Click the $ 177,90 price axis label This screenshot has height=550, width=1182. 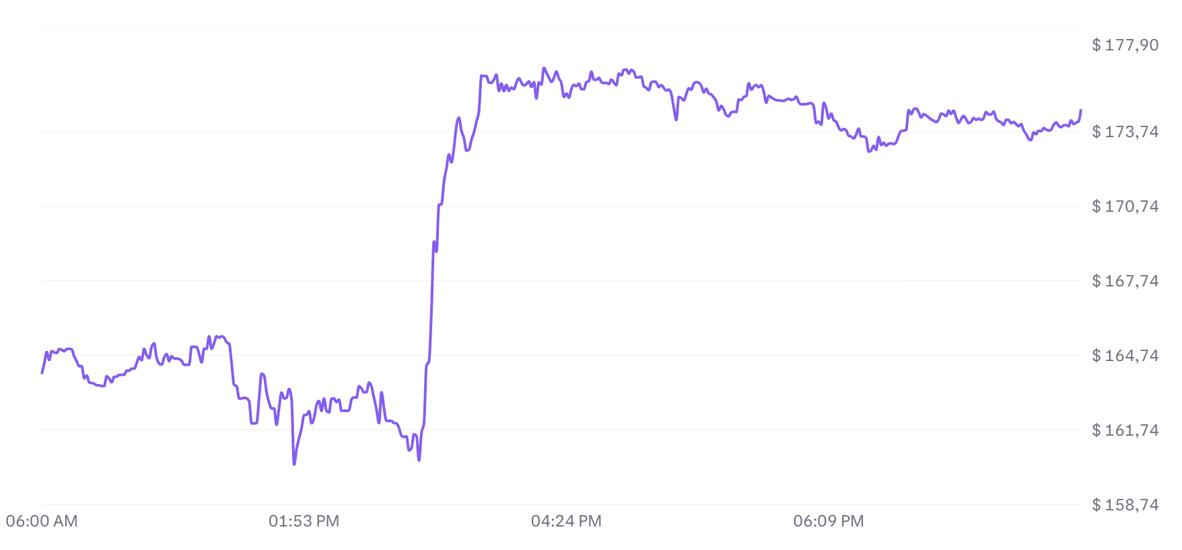click(1125, 45)
